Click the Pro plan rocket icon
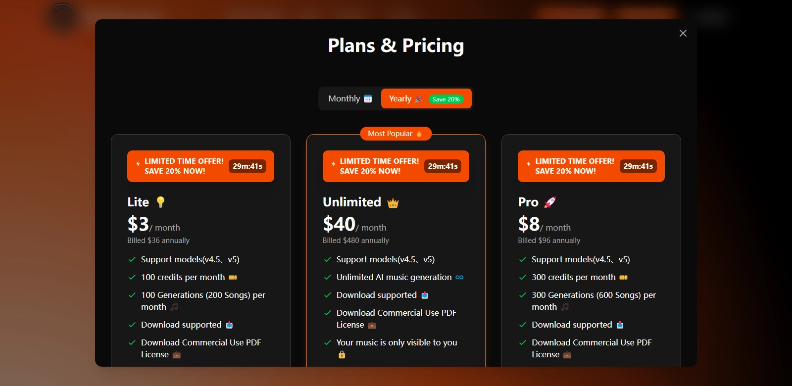This screenshot has height=386, width=792. coord(550,202)
